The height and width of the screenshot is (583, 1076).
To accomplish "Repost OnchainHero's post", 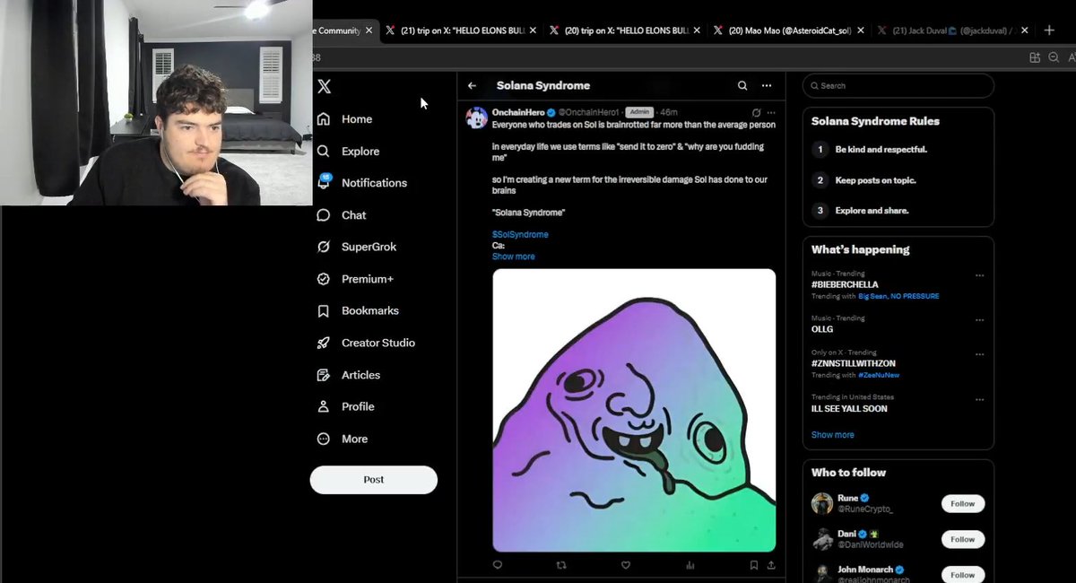I will 562,565.
